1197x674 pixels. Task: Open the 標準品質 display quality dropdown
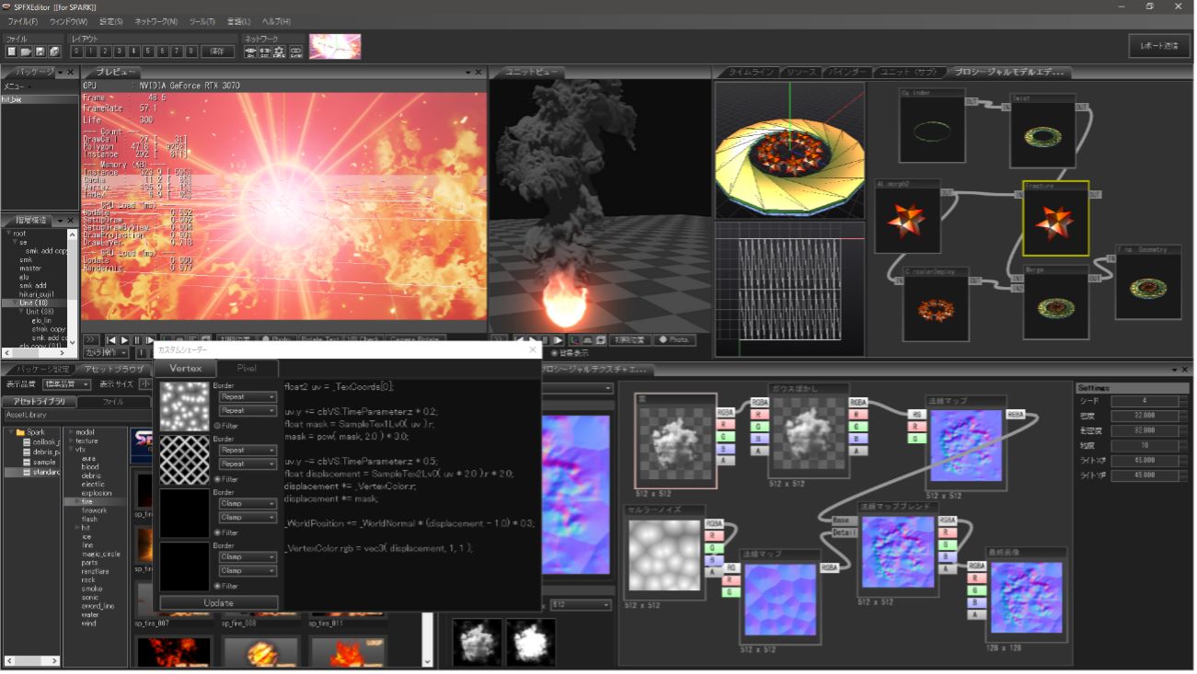[x=66, y=384]
